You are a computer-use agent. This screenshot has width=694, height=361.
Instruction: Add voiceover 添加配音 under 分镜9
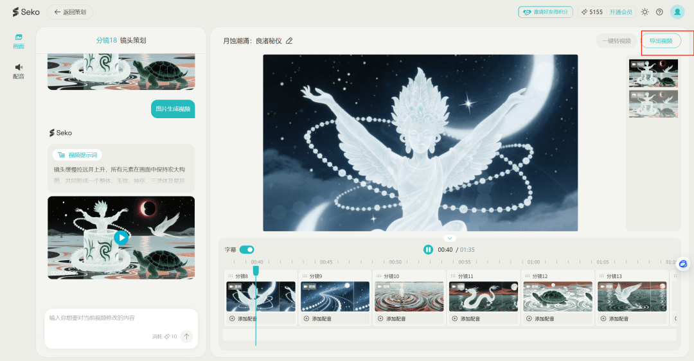317,319
